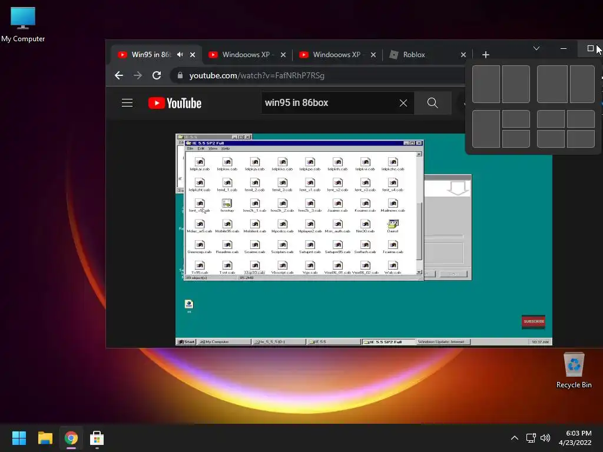Viewport: 603px width, 452px height.
Task: Reload the YouTube page
Action: (x=157, y=75)
